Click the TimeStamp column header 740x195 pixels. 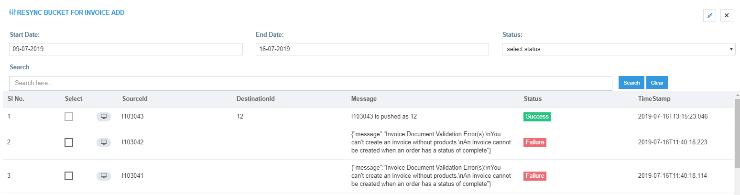coord(654,99)
